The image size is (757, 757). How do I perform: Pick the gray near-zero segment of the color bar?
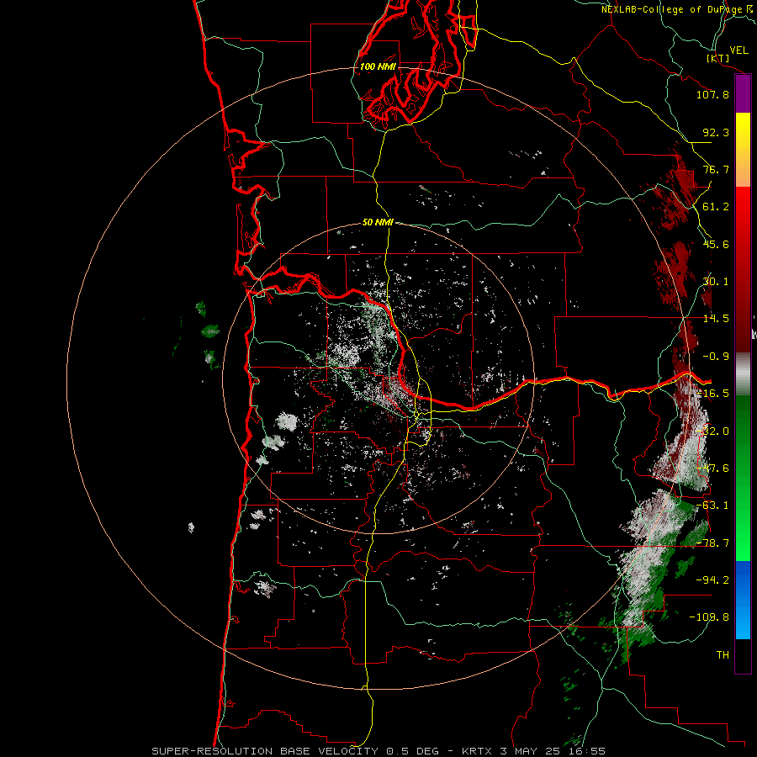pyautogui.click(x=743, y=374)
